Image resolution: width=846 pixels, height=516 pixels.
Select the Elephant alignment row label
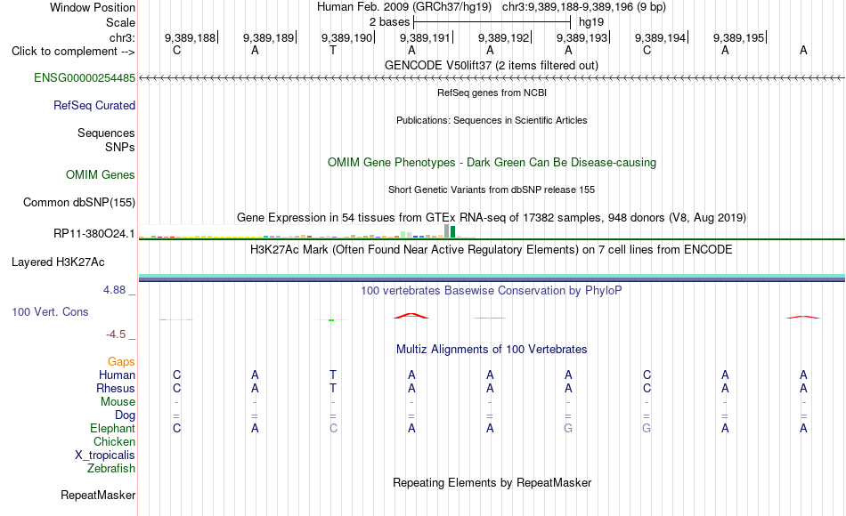[x=112, y=428]
